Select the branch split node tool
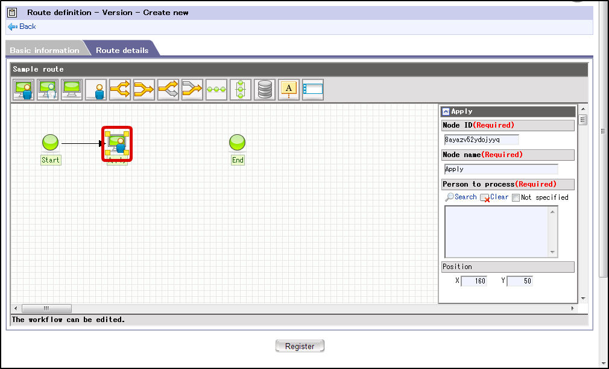The height and width of the screenshot is (369, 609). pos(119,89)
